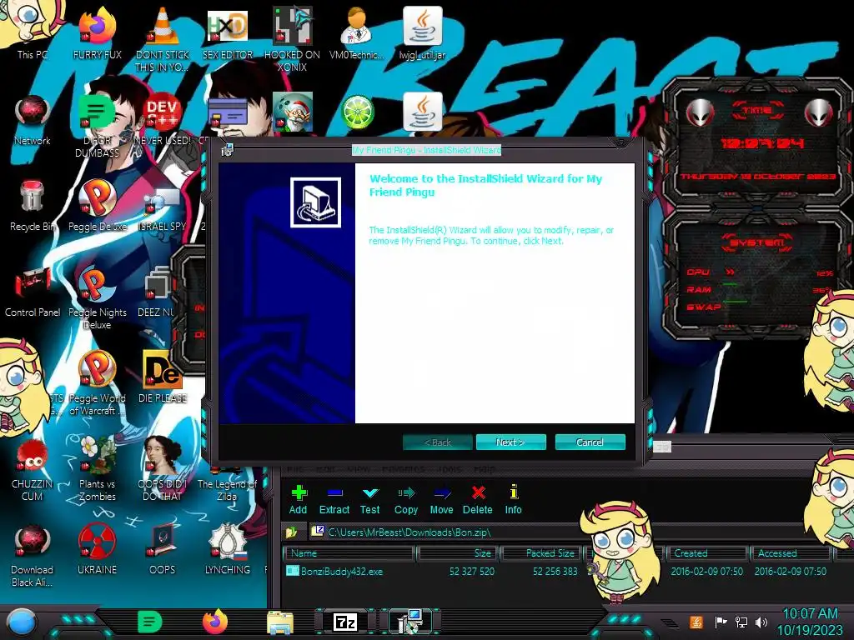This screenshot has width=854, height=640.
Task: Click the Java icon in the system tray
Action: (696, 622)
